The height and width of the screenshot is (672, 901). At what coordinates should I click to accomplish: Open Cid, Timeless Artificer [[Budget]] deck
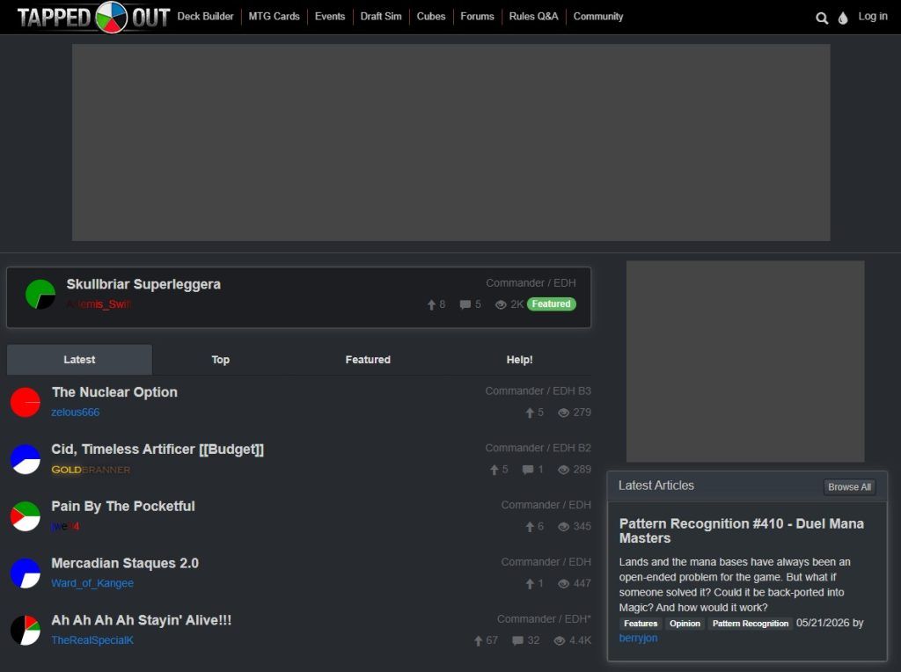[x=157, y=449]
